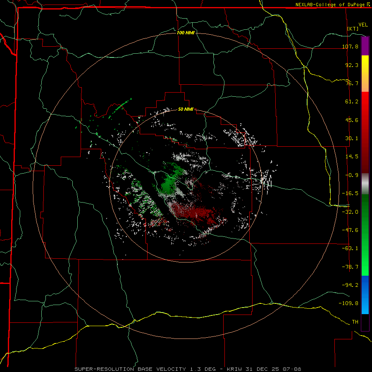Click the 107.8 legend value
Screen dimensions: 372x372
click(x=350, y=46)
